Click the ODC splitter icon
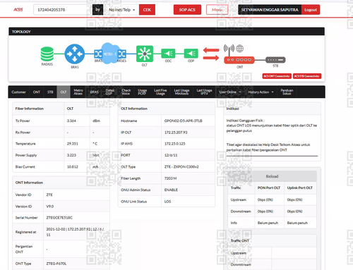This screenshot has width=353, height=270. [x=168, y=54]
